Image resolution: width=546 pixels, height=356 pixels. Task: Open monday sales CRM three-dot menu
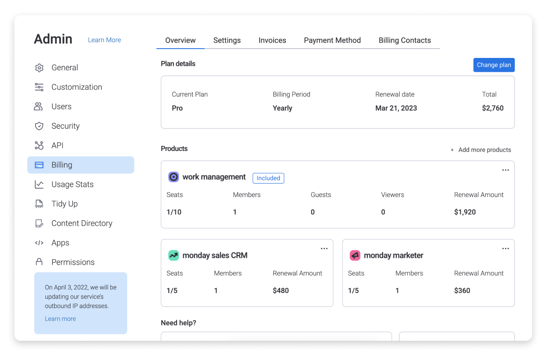(324, 249)
